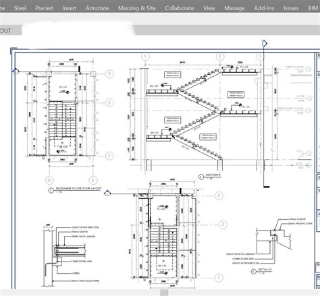Click grid bubble 2 of lower stair plan
The height and width of the screenshot is (296, 320).
pos(223,225)
